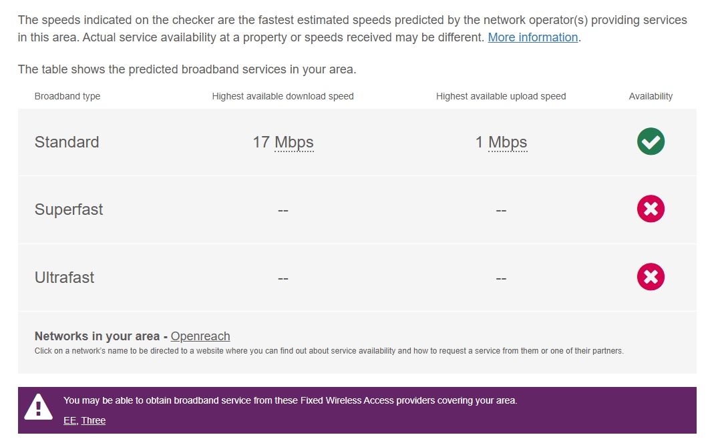Click the green Standard availability checkmark icon
This screenshot has width=712, height=443.
coord(651,141)
